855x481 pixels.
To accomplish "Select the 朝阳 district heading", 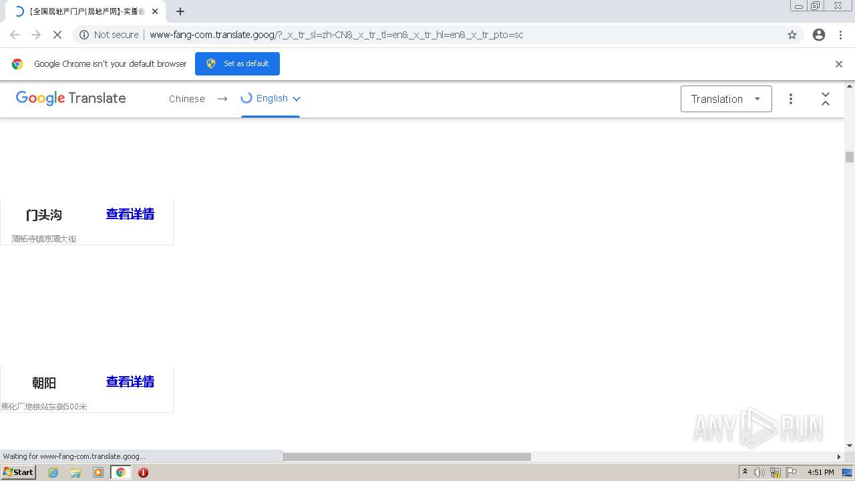I will (x=44, y=383).
